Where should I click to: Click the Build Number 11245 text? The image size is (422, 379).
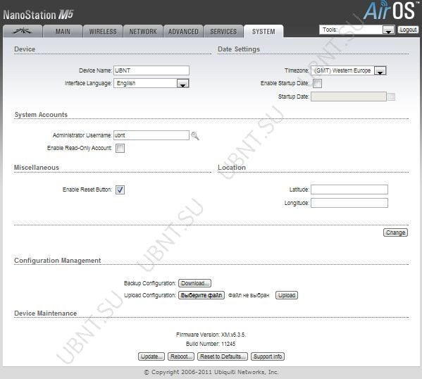point(211,344)
